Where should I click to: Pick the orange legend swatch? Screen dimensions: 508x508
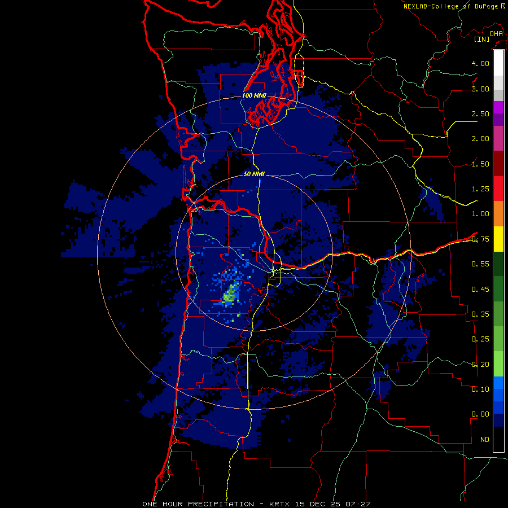pyautogui.click(x=498, y=213)
